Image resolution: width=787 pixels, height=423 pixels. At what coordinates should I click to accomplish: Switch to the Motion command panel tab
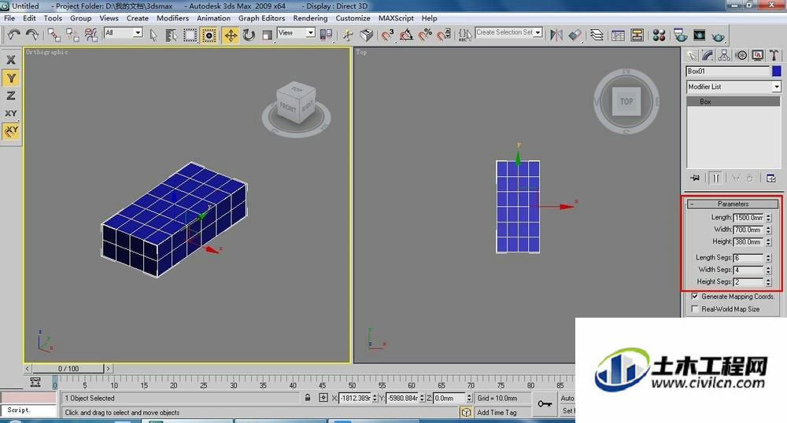point(741,55)
